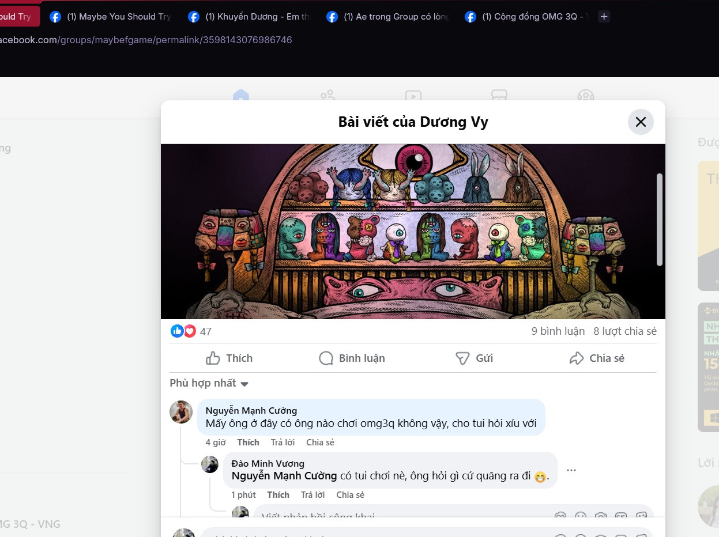Open a new browser tab with plus

tap(604, 17)
